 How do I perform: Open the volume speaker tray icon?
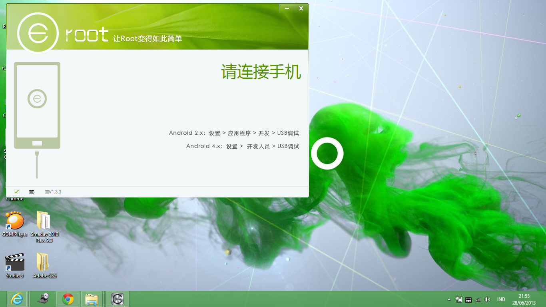pyautogui.click(x=487, y=299)
